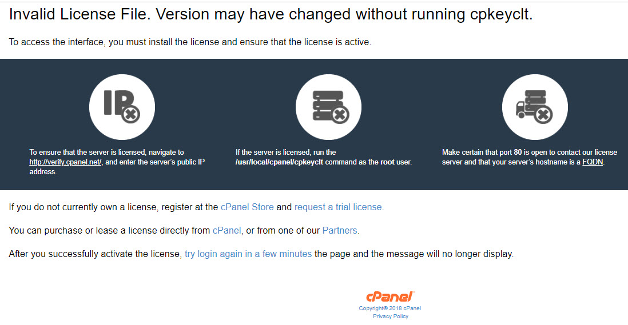628x325 pixels.
Task: Go to the Partners link
Action: tap(340, 231)
